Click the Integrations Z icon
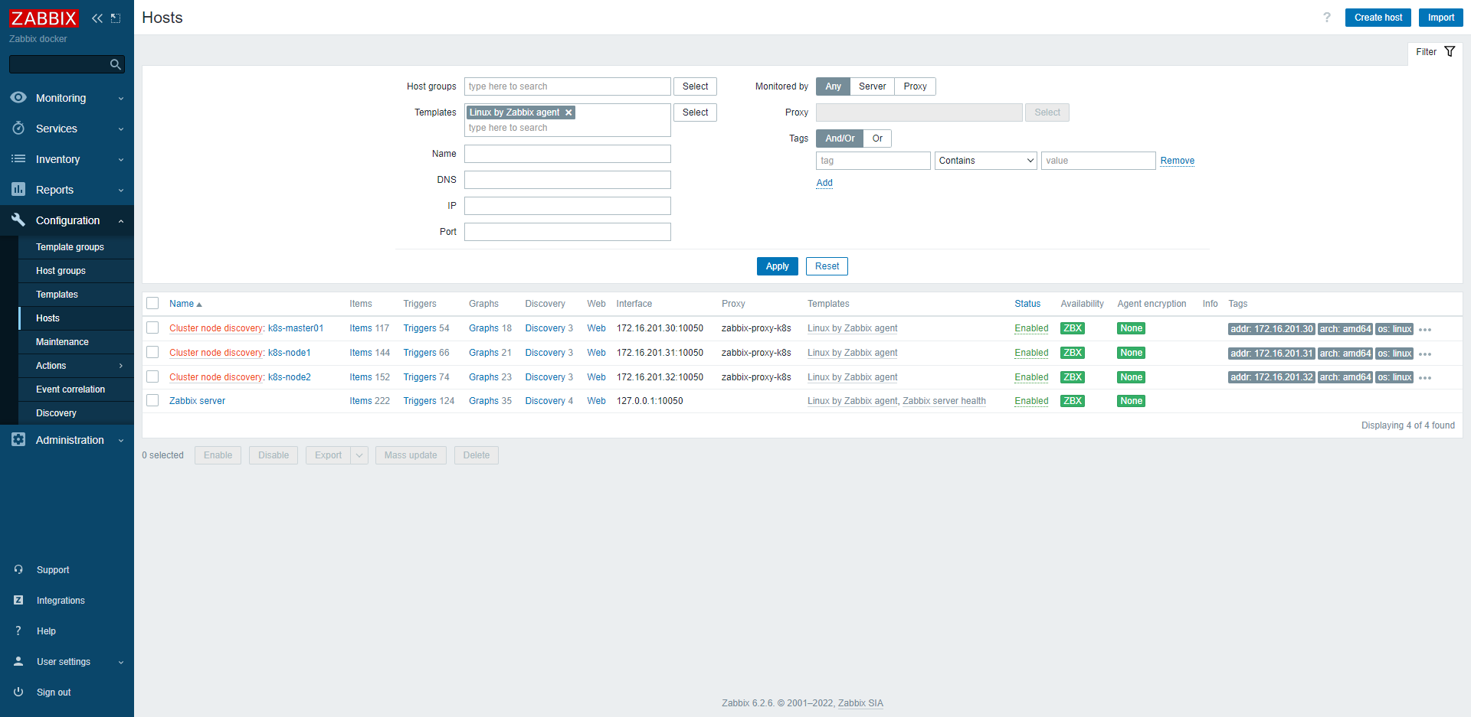 click(x=18, y=600)
